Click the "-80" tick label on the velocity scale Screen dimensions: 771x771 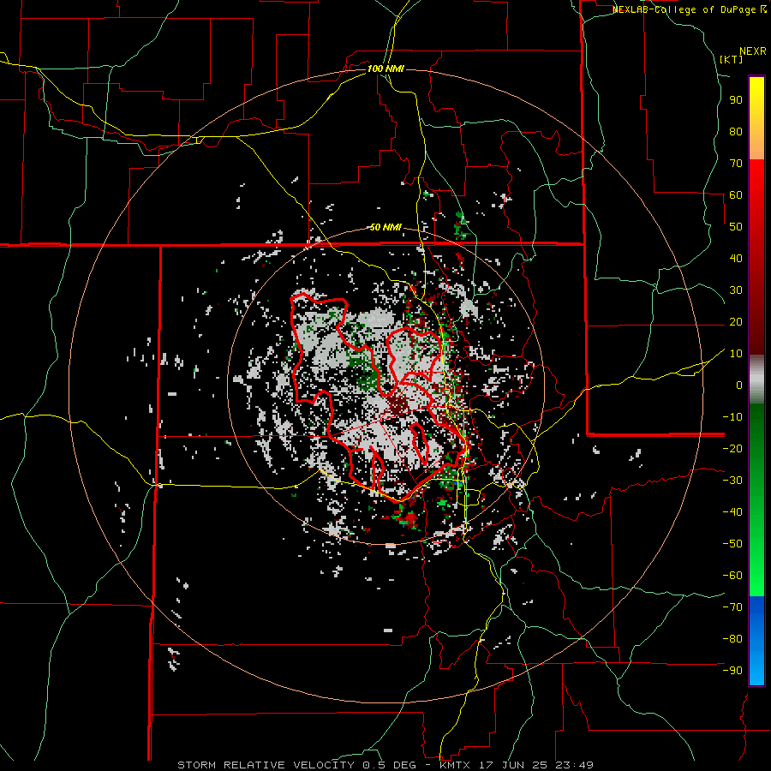(732, 639)
